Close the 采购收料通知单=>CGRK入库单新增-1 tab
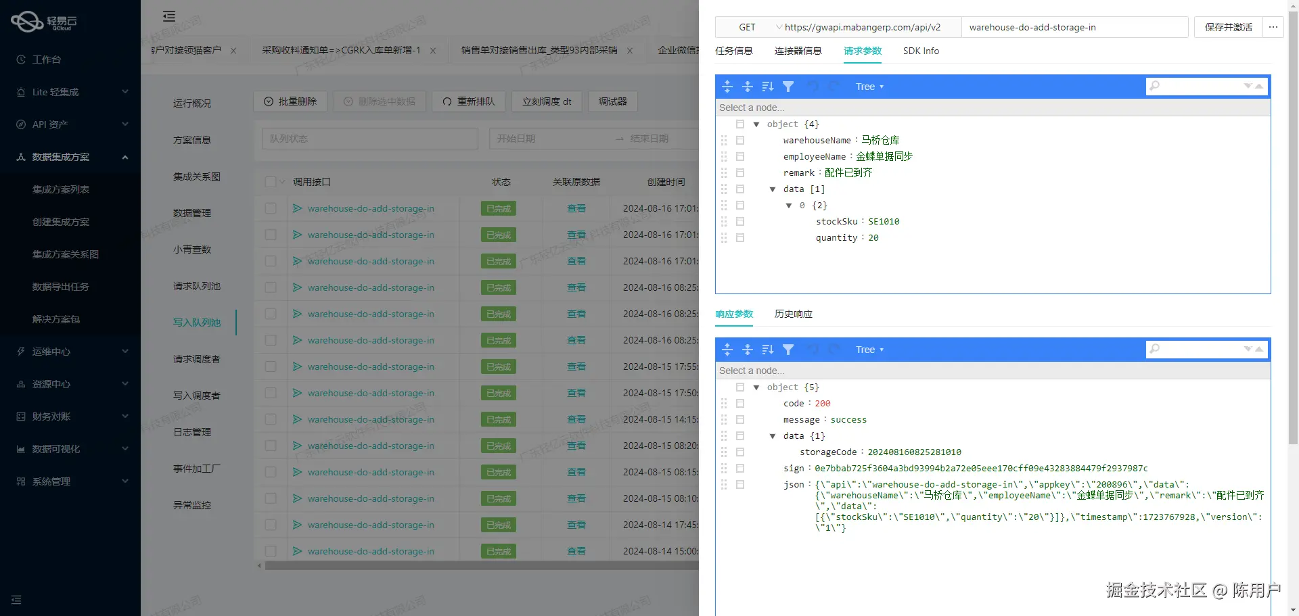Image resolution: width=1299 pixels, height=616 pixels. 433,51
